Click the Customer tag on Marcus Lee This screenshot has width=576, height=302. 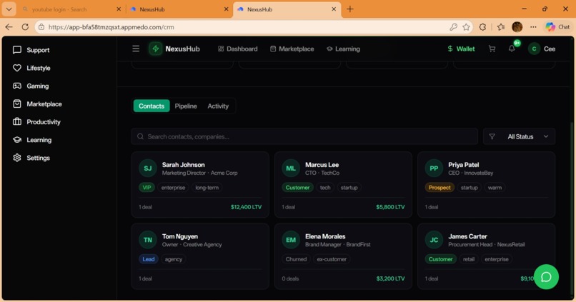[x=297, y=188]
